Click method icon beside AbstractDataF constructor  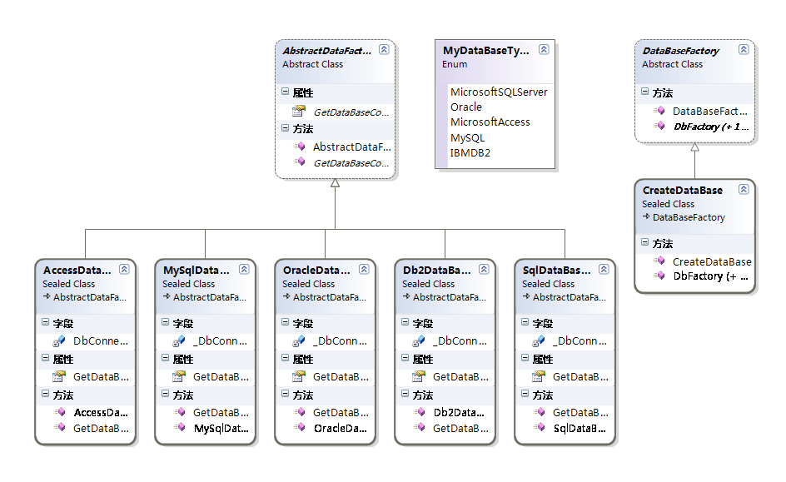pos(299,147)
